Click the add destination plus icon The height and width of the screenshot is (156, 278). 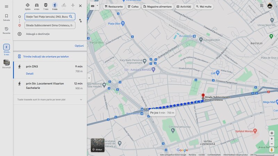click(19, 34)
